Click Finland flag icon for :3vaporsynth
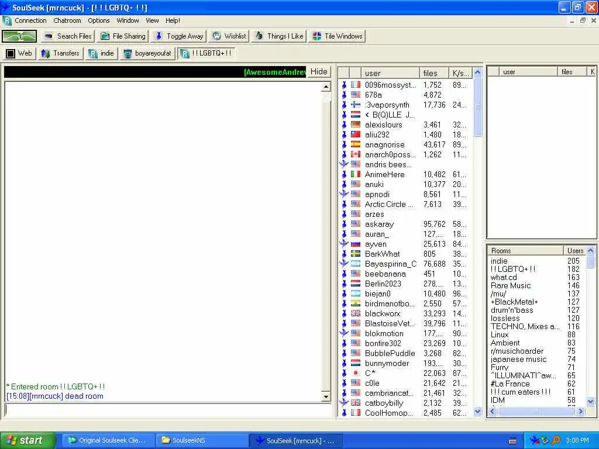The width and height of the screenshot is (599, 449). pos(356,105)
